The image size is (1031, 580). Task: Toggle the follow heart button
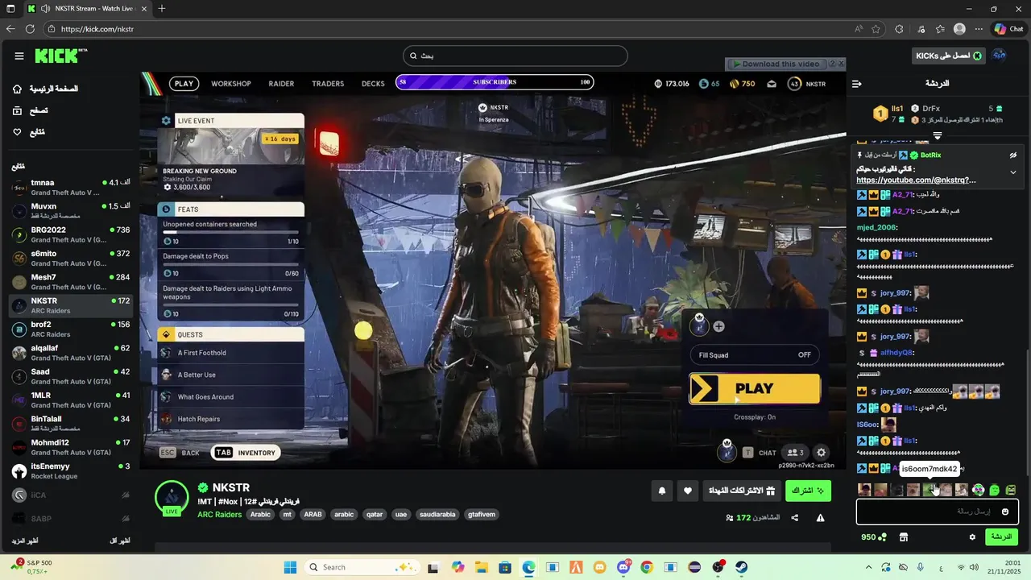point(687,491)
